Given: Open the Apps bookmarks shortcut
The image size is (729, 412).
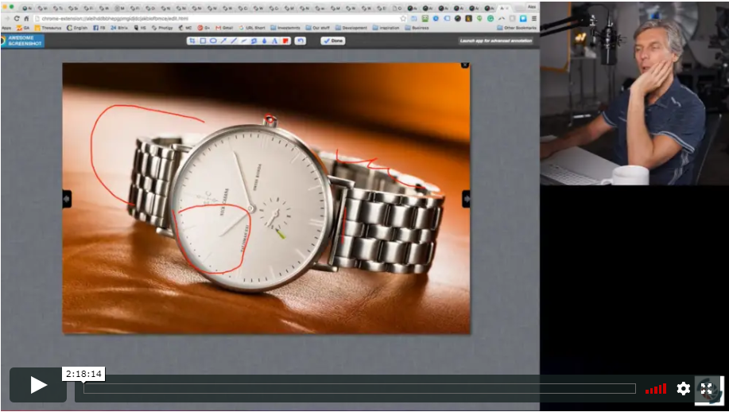Looking at the screenshot, I should (6, 28).
